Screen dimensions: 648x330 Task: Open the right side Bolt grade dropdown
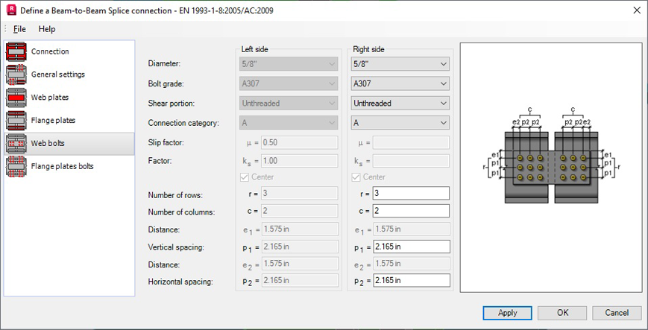[400, 84]
